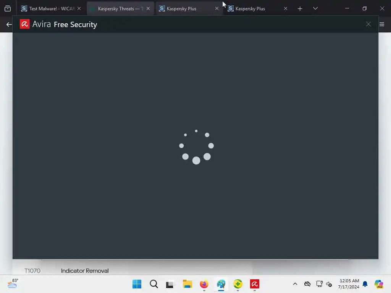Screen dimensions: 391x293
Task: Go back with the browser arrow
Action: pyautogui.click(x=9, y=24)
